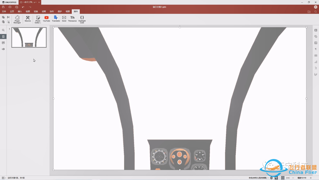Open the document language dropdown

click(x=259, y=178)
